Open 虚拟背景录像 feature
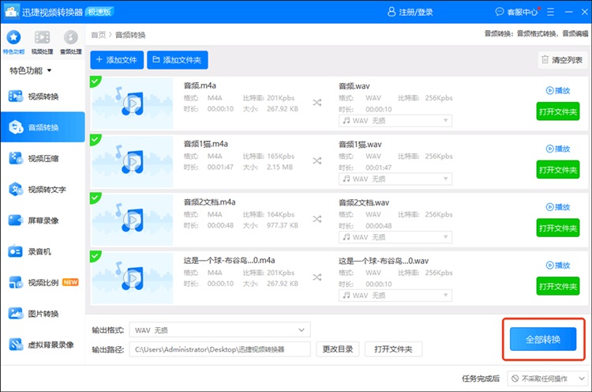 click(x=43, y=345)
